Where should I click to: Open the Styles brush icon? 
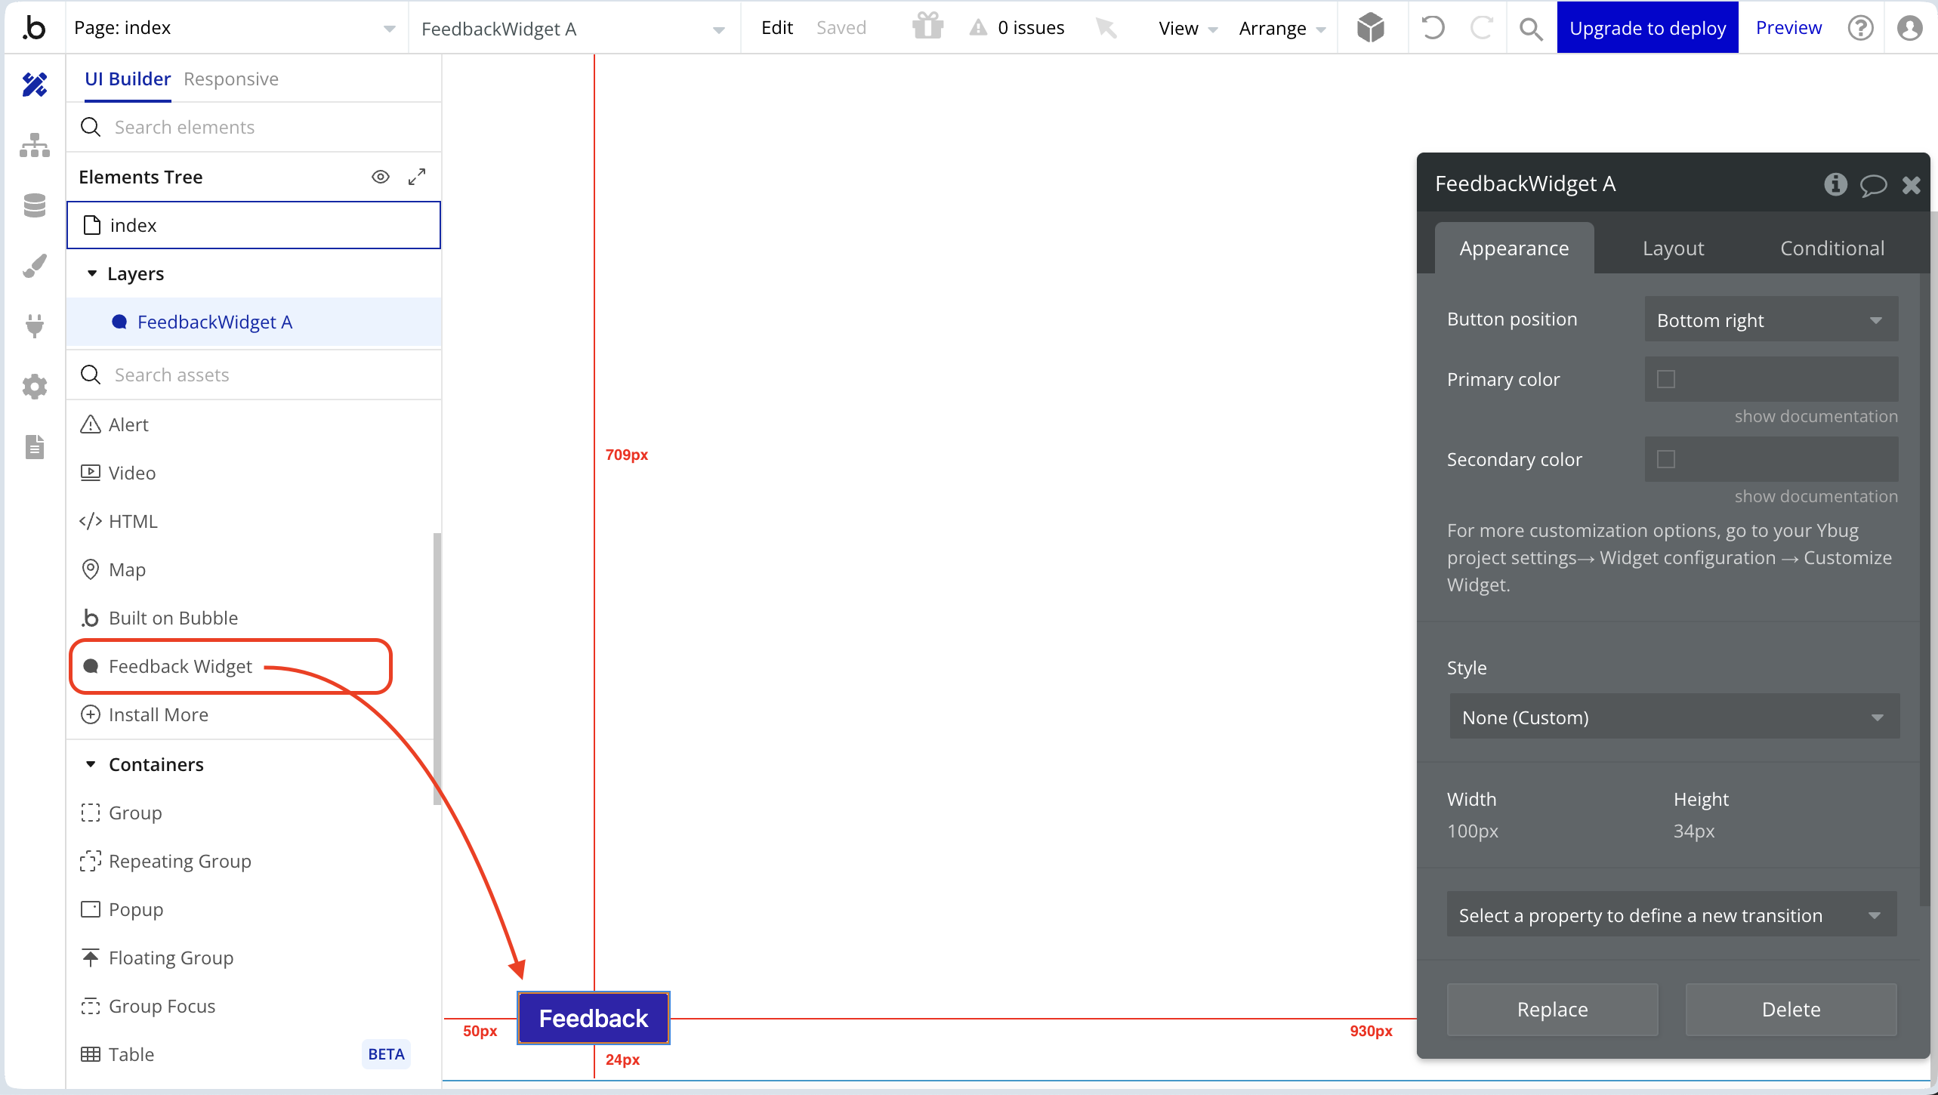tap(35, 266)
